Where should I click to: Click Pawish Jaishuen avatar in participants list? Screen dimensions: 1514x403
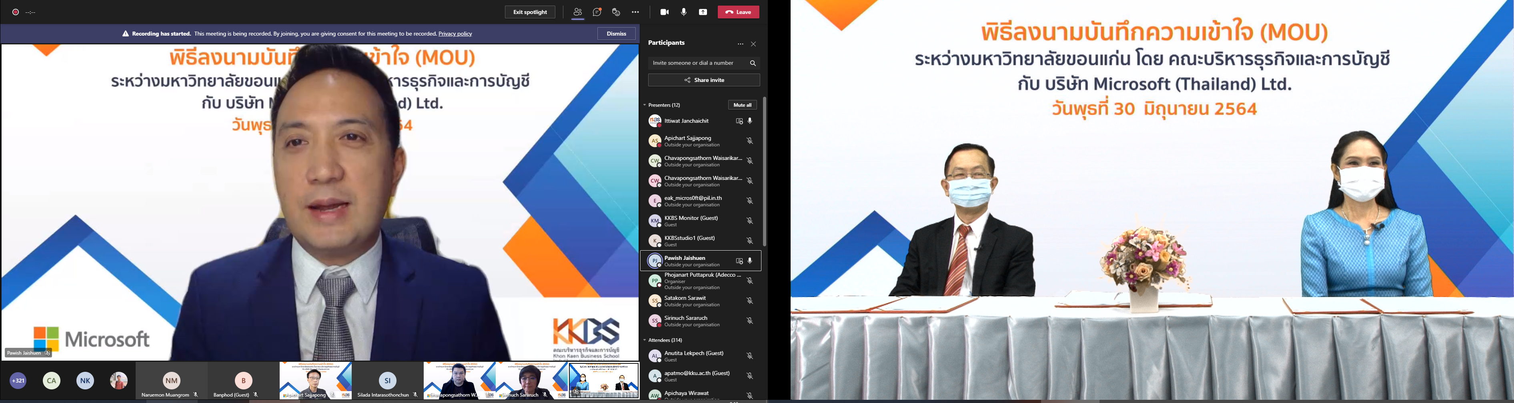(654, 261)
